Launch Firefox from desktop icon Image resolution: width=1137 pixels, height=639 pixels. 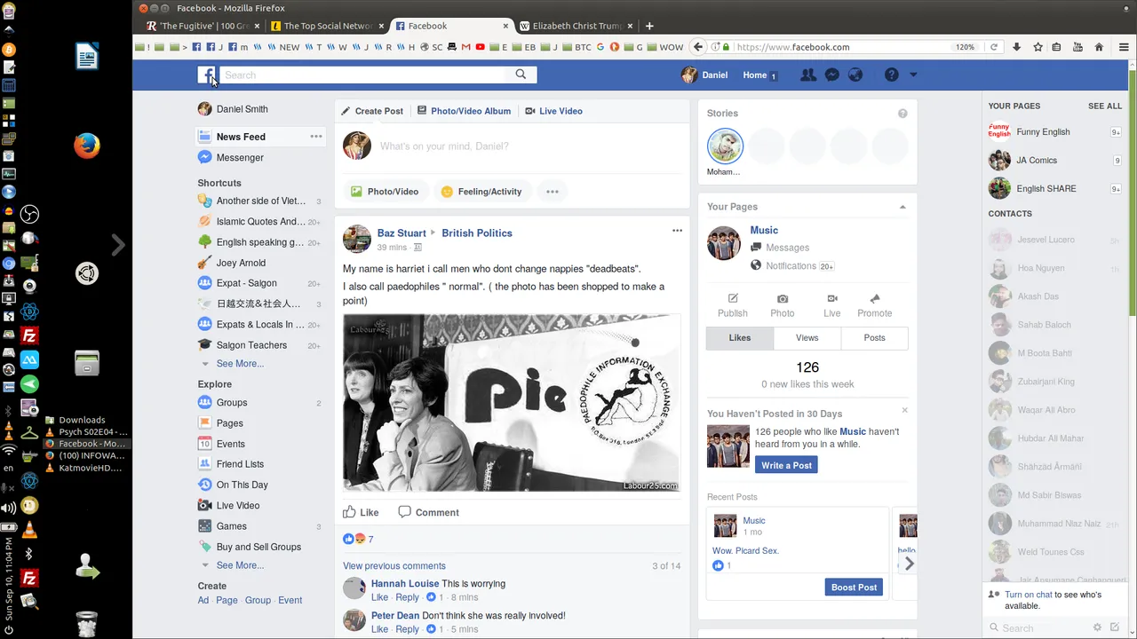87,145
